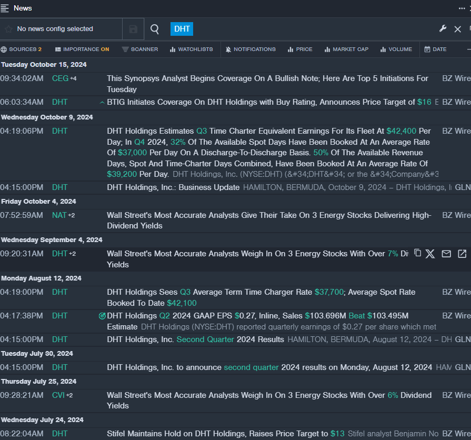Click the magnifier search icon
The image size is (471, 440).
[154, 29]
